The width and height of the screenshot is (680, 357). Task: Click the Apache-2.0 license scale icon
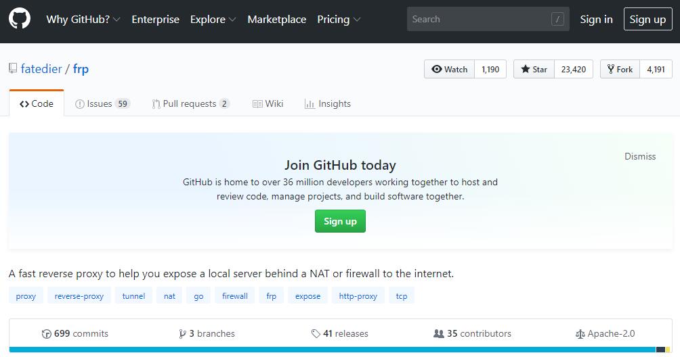click(x=580, y=333)
